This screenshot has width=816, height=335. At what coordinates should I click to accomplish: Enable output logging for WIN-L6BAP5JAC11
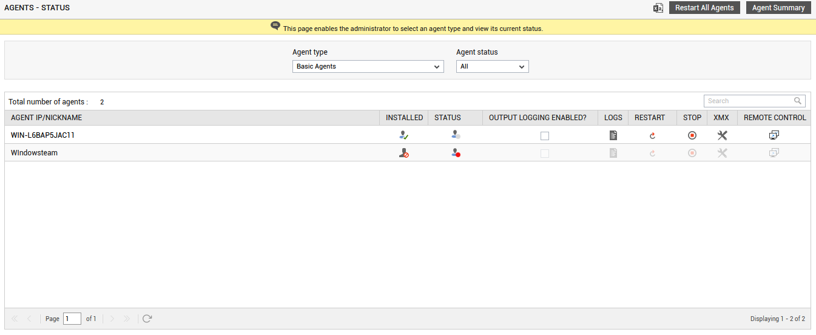545,136
